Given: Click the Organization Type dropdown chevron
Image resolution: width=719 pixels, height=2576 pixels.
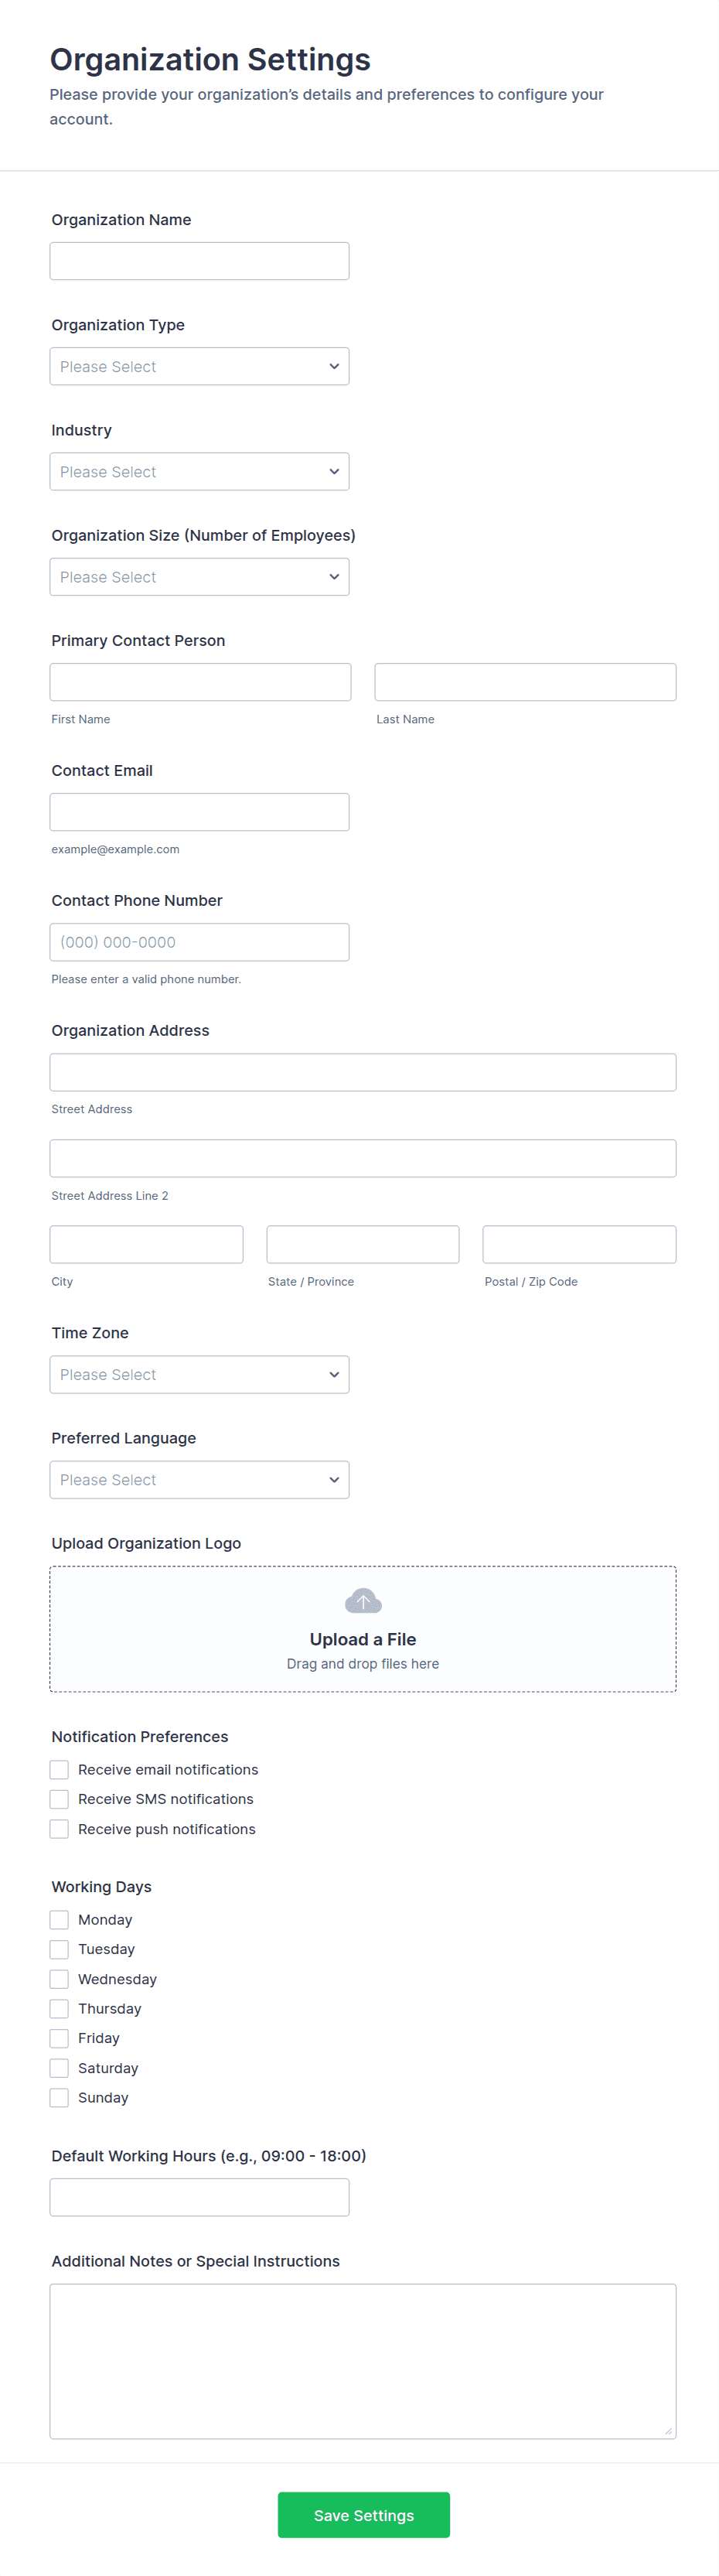Looking at the screenshot, I should point(334,366).
